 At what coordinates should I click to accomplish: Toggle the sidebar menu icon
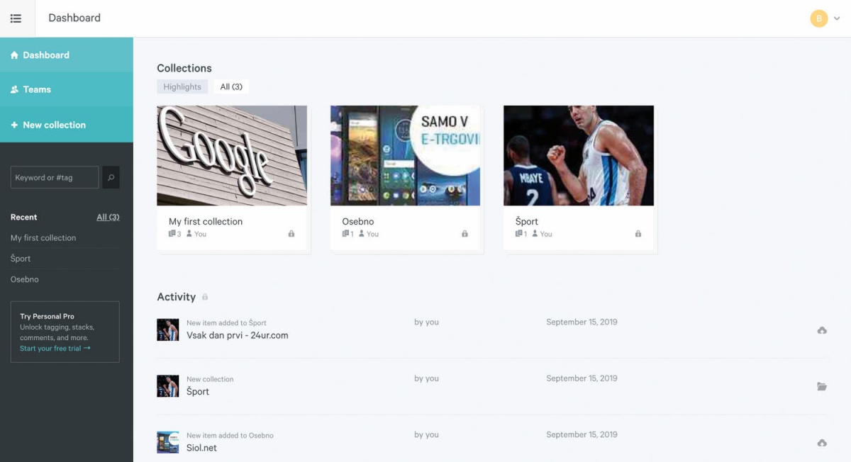(16, 18)
